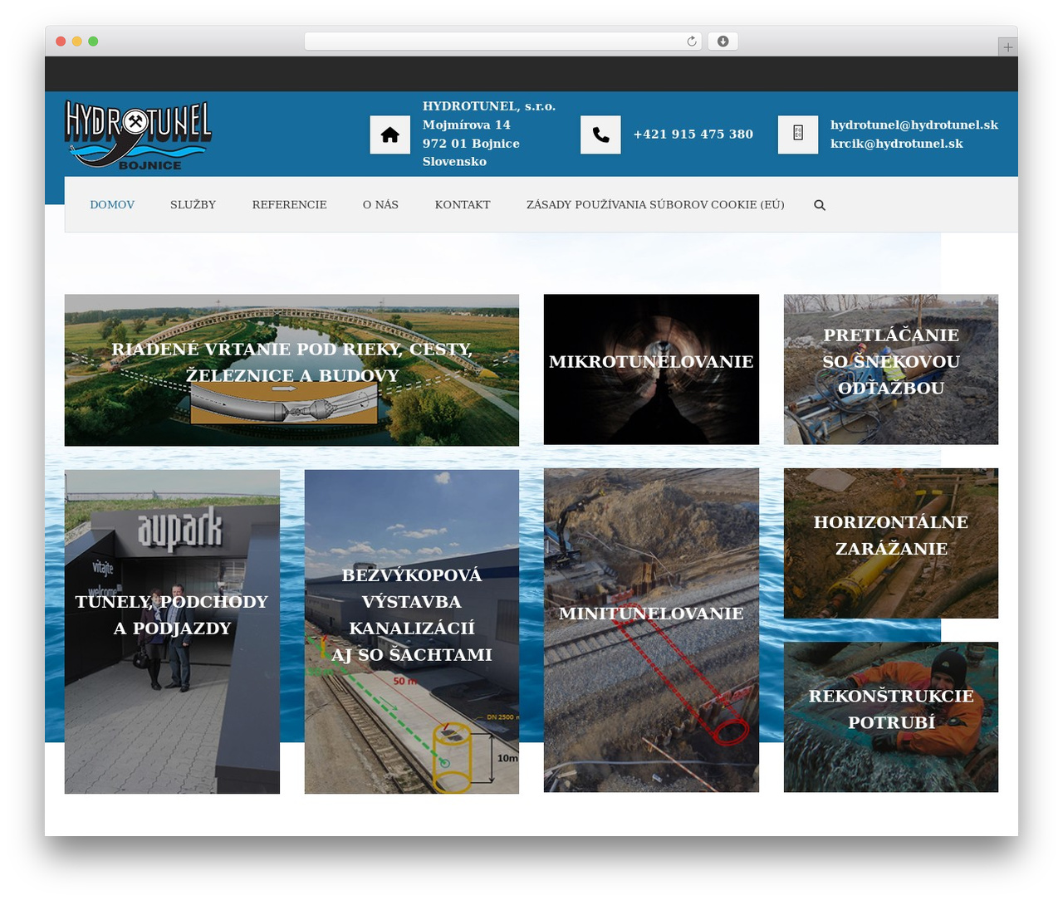Open the Rekonštrukcie potrubí tile

tap(891, 717)
